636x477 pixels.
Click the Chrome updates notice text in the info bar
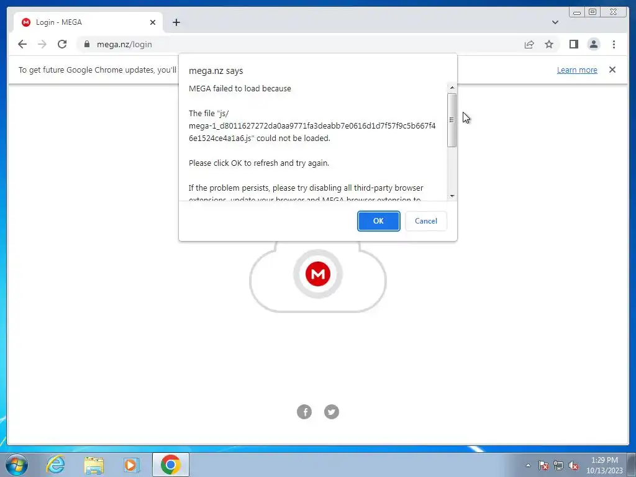(x=98, y=70)
